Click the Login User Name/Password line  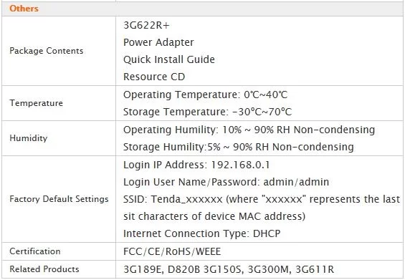pyautogui.click(x=227, y=182)
